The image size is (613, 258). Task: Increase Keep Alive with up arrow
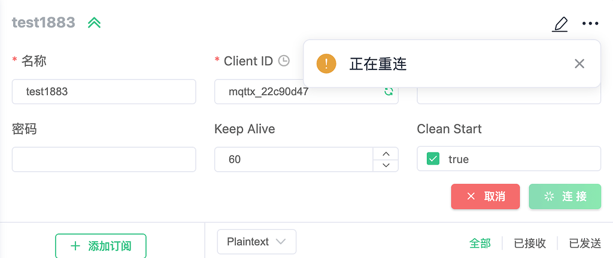(386, 153)
